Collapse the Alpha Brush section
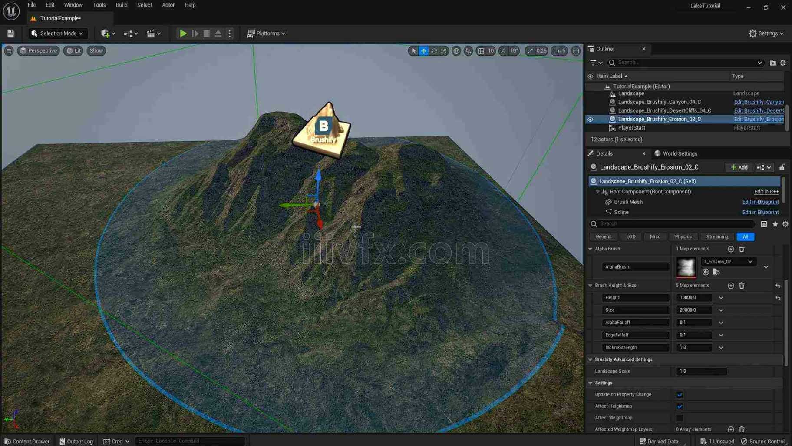Screen dimensions: 792x446 click(x=590, y=249)
